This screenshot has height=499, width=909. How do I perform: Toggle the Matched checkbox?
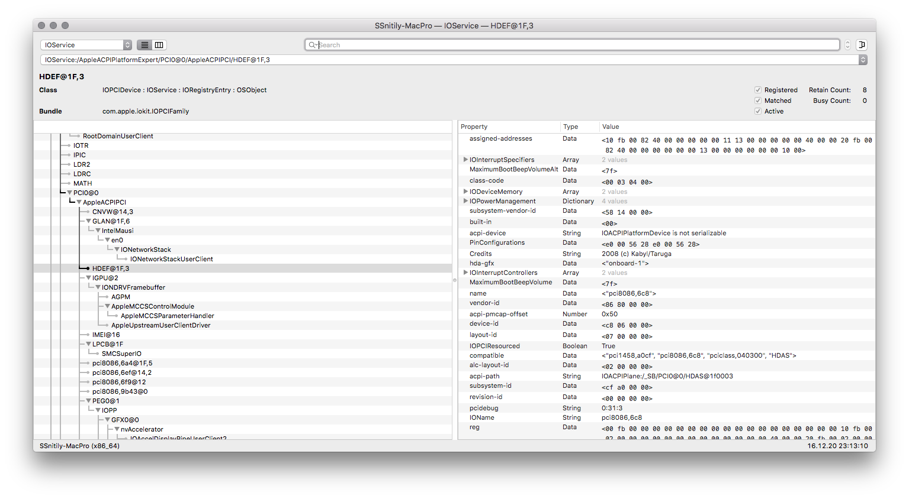click(x=758, y=101)
